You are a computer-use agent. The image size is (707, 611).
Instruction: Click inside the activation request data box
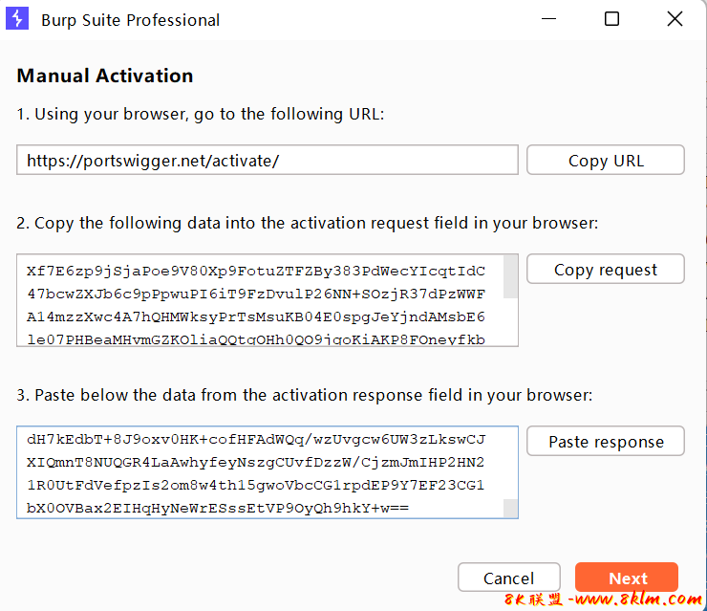tap(258, 300)
